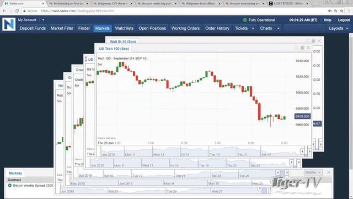Close the US Tech 100 chart window
The image size is (353, 199).
tap(308, 48)
